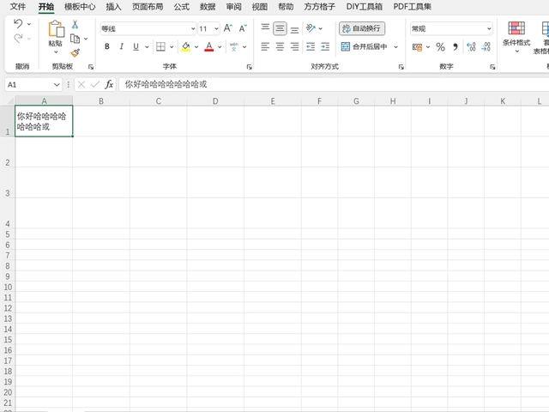Switch to the 视图 tab
The image size is (549, 412).
tap(259, 7)
